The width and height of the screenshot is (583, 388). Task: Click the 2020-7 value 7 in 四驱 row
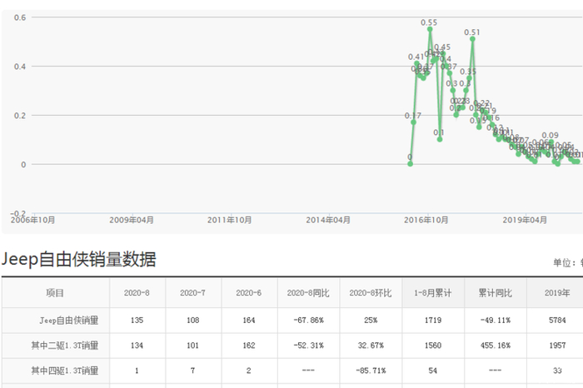click(x=192, y=371)
